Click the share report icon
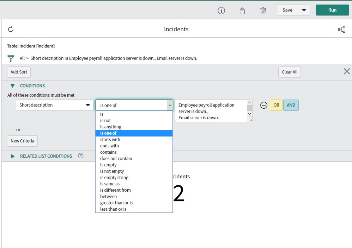 coord(242,11)
